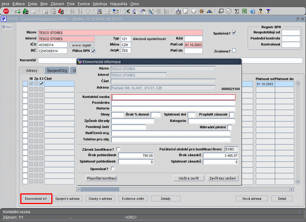Click the question mark with padlocks icon

[x=260, y=11]
